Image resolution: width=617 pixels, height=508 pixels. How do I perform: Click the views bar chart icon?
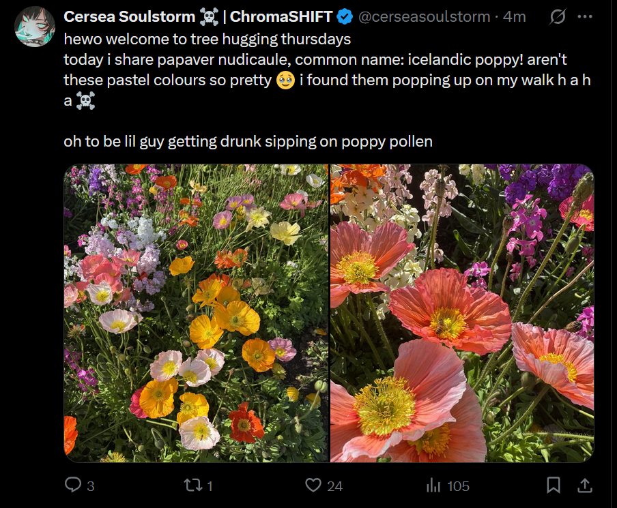433,485
